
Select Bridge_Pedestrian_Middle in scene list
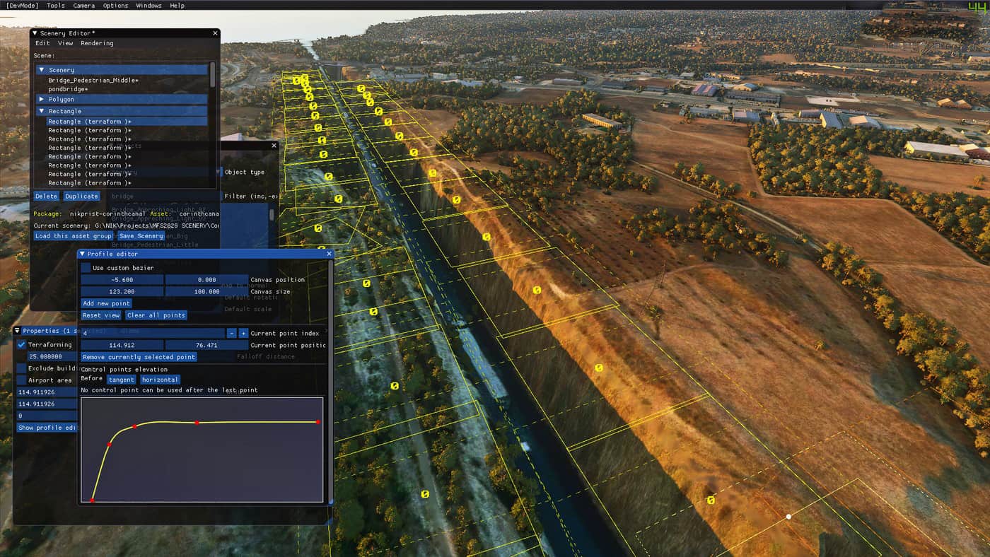pyautogui.click(x=93, y=81)
